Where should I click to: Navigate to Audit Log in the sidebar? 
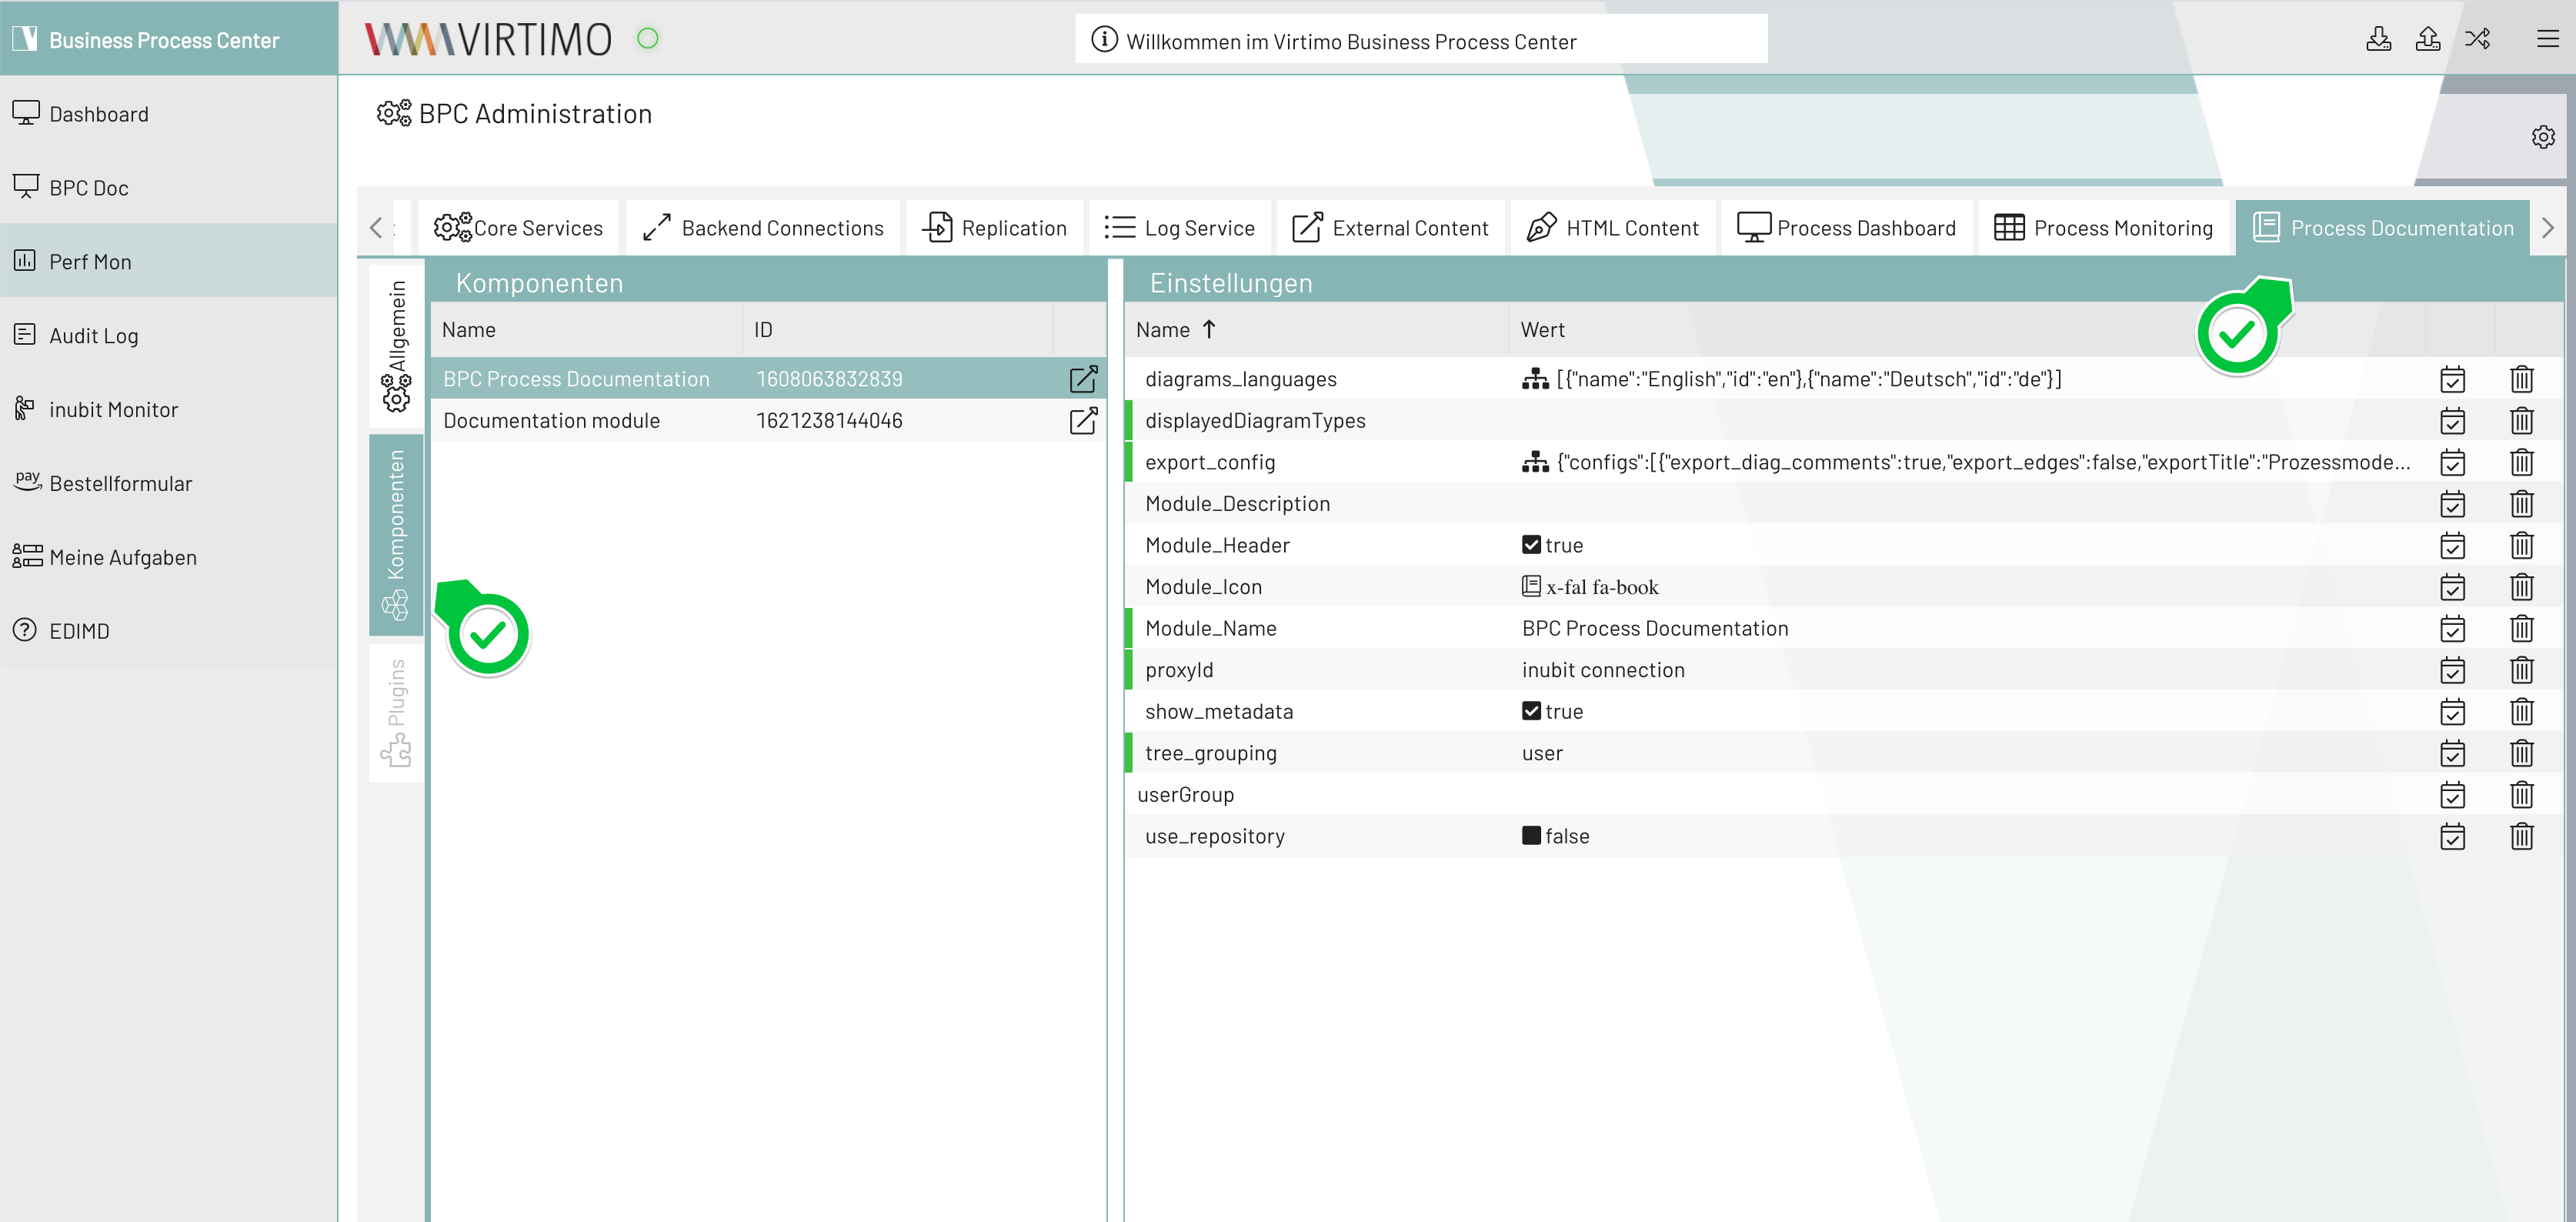pos(93,335)
